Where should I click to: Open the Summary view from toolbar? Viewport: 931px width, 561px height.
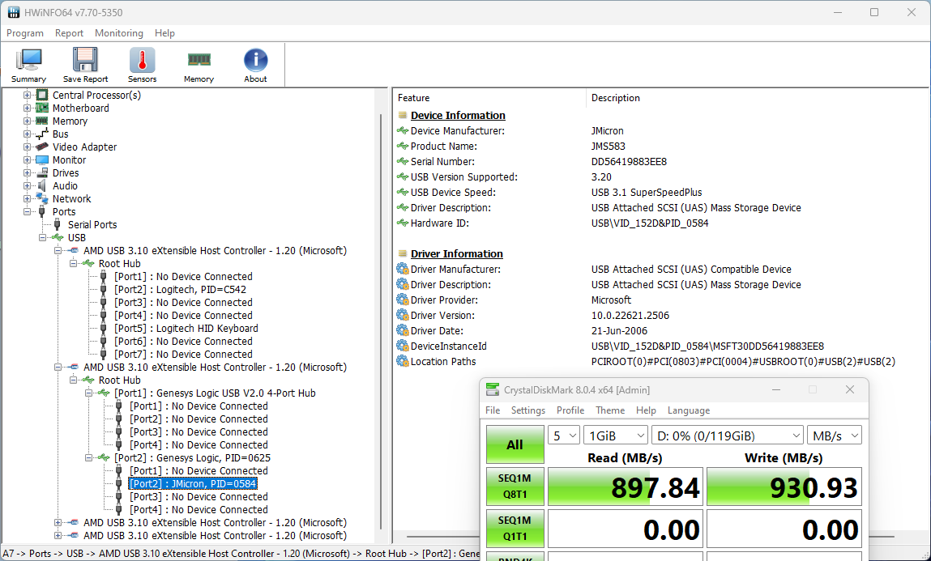coord(28,66)
